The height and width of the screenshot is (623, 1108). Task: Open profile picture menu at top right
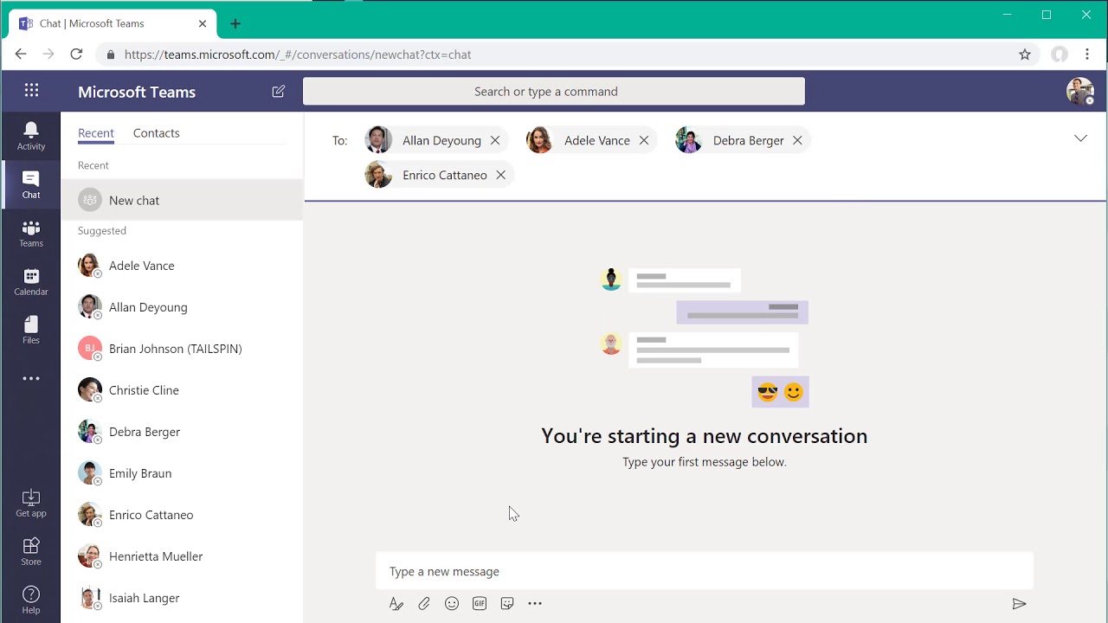(1080, 91)
